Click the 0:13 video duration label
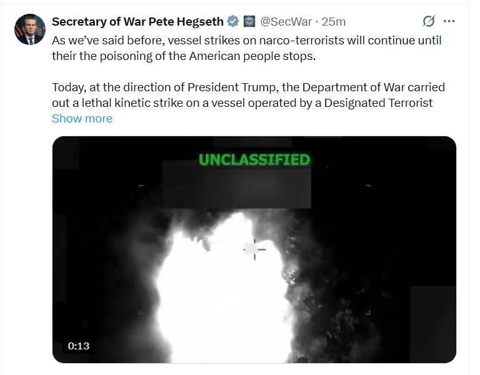Image resolution: width=480 pixels, height=375 pixels. pos(79,346)
